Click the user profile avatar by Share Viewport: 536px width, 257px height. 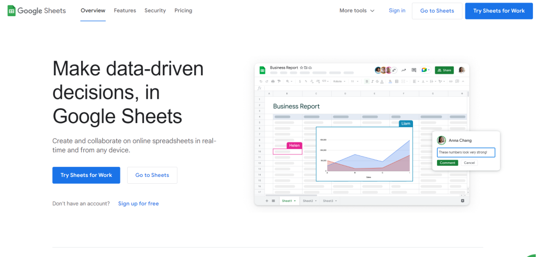click(x=462, y=70)
